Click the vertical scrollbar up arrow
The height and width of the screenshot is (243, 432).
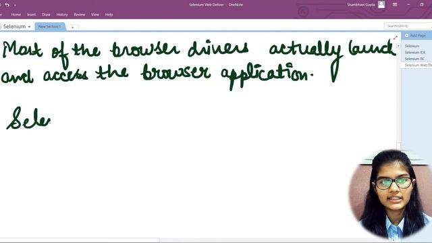point(398,46)
